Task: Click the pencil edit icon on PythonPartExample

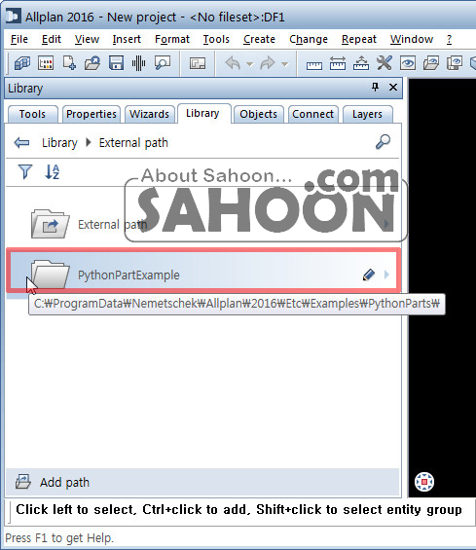Action: (368, 275)
